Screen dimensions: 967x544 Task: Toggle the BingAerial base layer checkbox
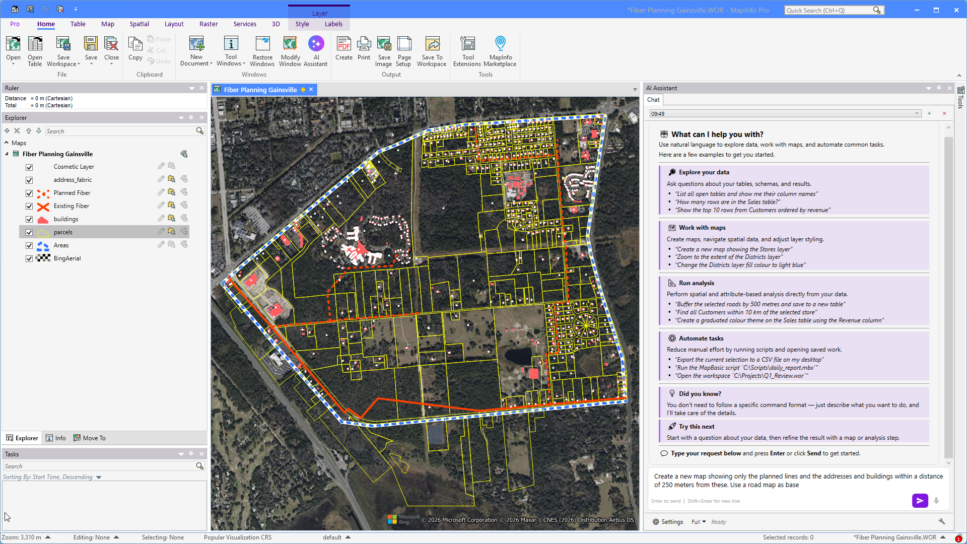click(29, 258)
